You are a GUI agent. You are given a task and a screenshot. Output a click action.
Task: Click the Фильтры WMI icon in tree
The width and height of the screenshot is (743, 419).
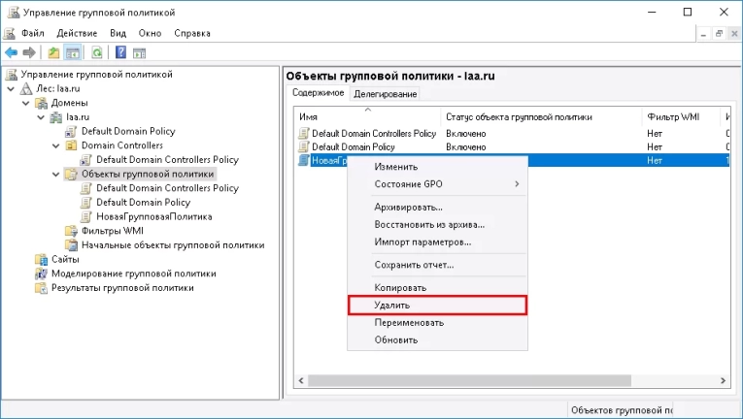tap(71, 231)
